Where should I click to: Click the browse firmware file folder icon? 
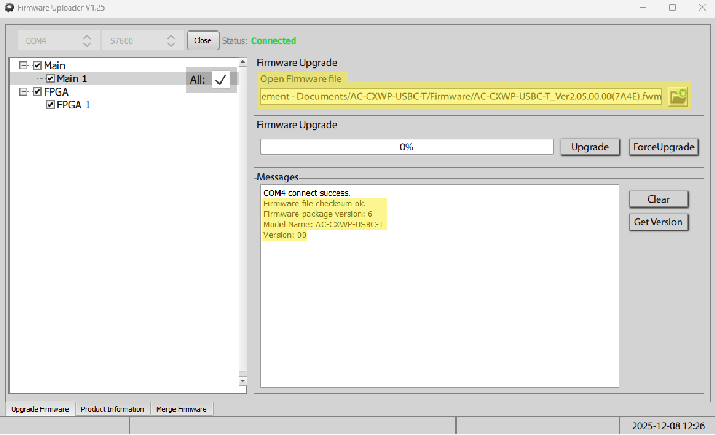pos(678,97)
